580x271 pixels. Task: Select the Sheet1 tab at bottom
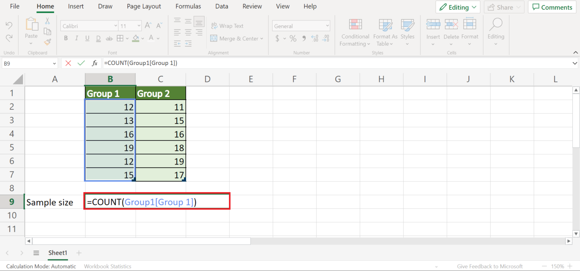[x=57, y=253]
